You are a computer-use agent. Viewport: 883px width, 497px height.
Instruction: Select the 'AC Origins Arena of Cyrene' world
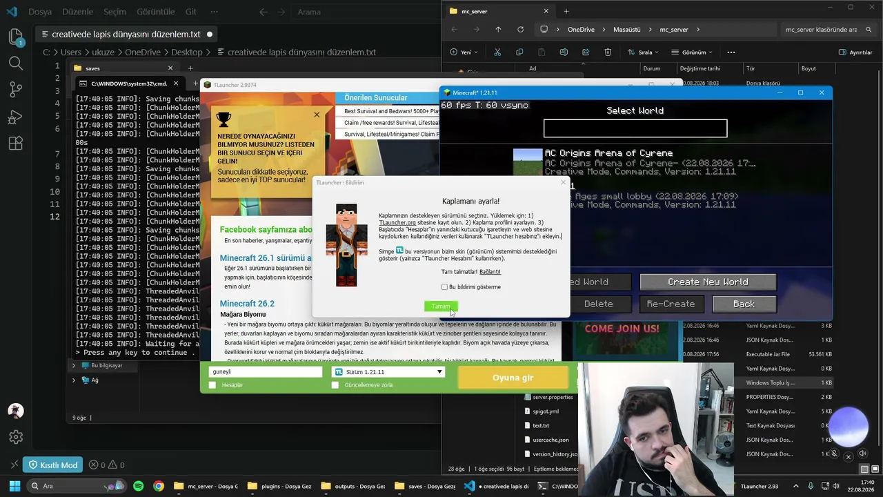[635, 163]
